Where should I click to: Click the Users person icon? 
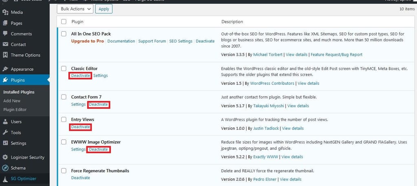[5, 122]
